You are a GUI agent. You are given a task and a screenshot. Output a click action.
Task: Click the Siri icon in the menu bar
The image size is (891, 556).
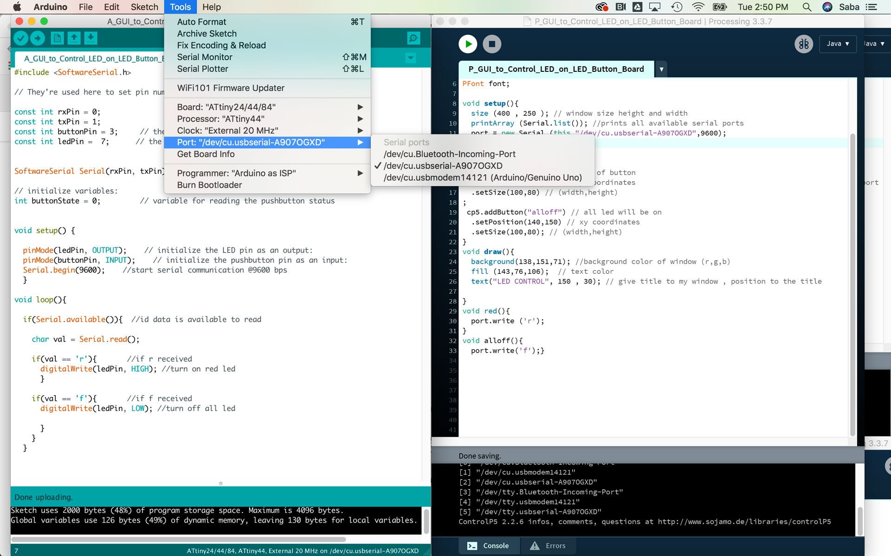tap(827, 7)
